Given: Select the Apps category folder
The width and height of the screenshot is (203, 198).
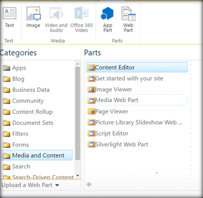Looking at the screenshot, I should [x=15, y=68].
